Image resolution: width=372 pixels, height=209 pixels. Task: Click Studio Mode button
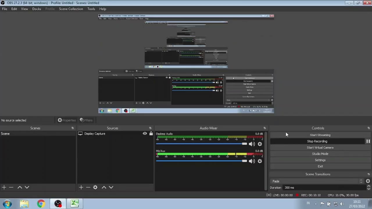coord(320,154)
